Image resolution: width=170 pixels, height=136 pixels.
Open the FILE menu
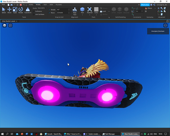3,5
